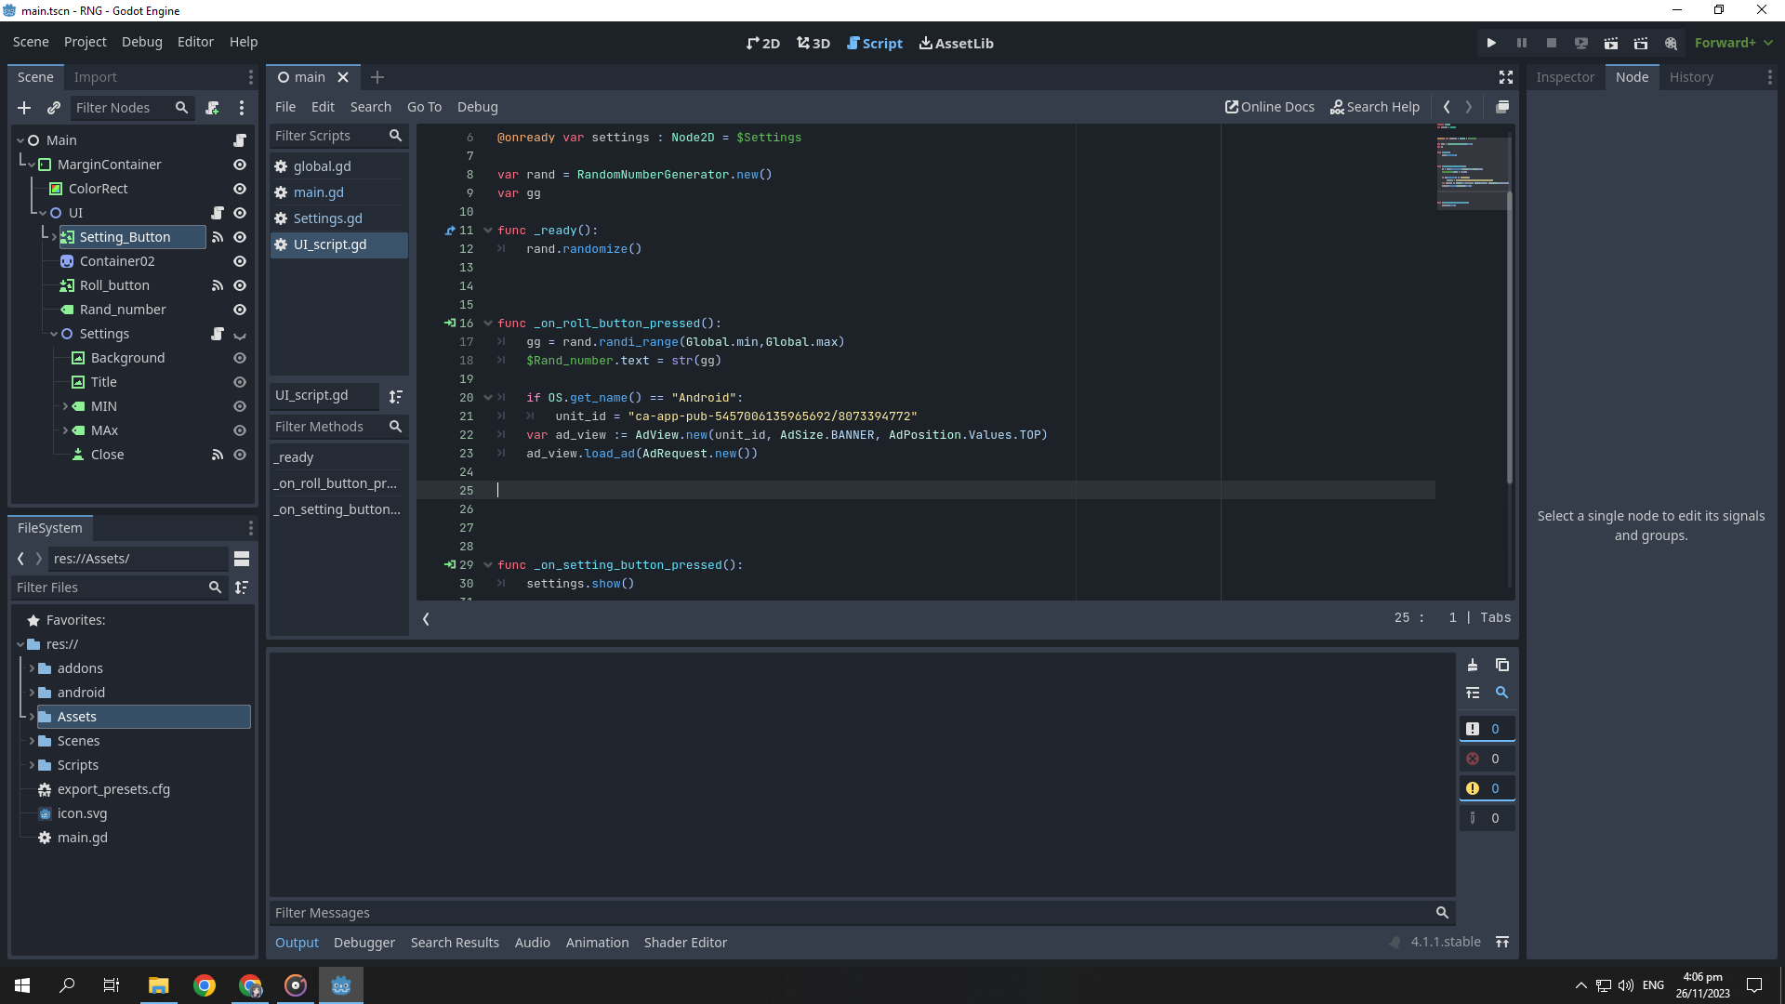Viewport: 1785px width, 1004px height.
Task: Toggle the FileSystem split view mode icon
Action: [242, 559]
